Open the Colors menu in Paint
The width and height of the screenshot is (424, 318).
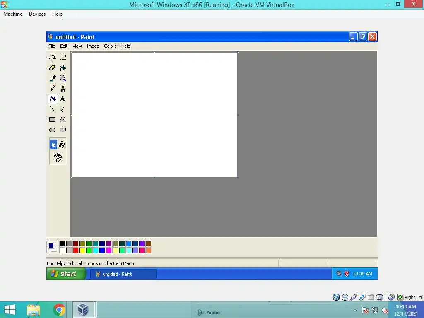pos(110,46)
